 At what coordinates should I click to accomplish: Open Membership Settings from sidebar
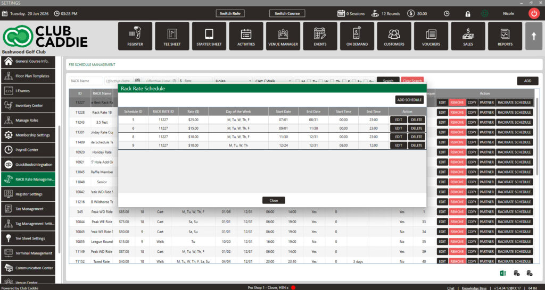(x=30, y=135)
